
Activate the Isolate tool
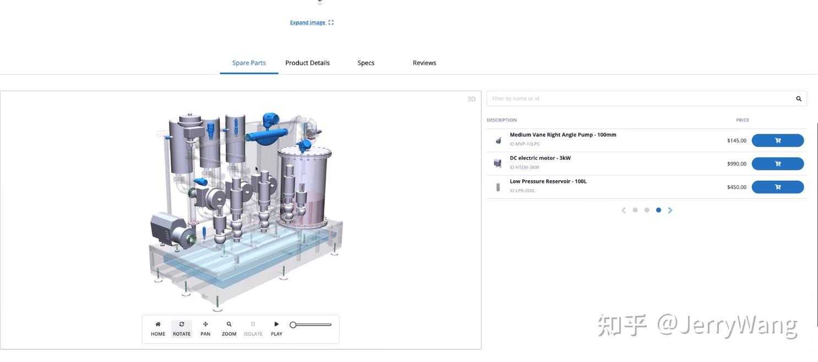coord(253,327)
